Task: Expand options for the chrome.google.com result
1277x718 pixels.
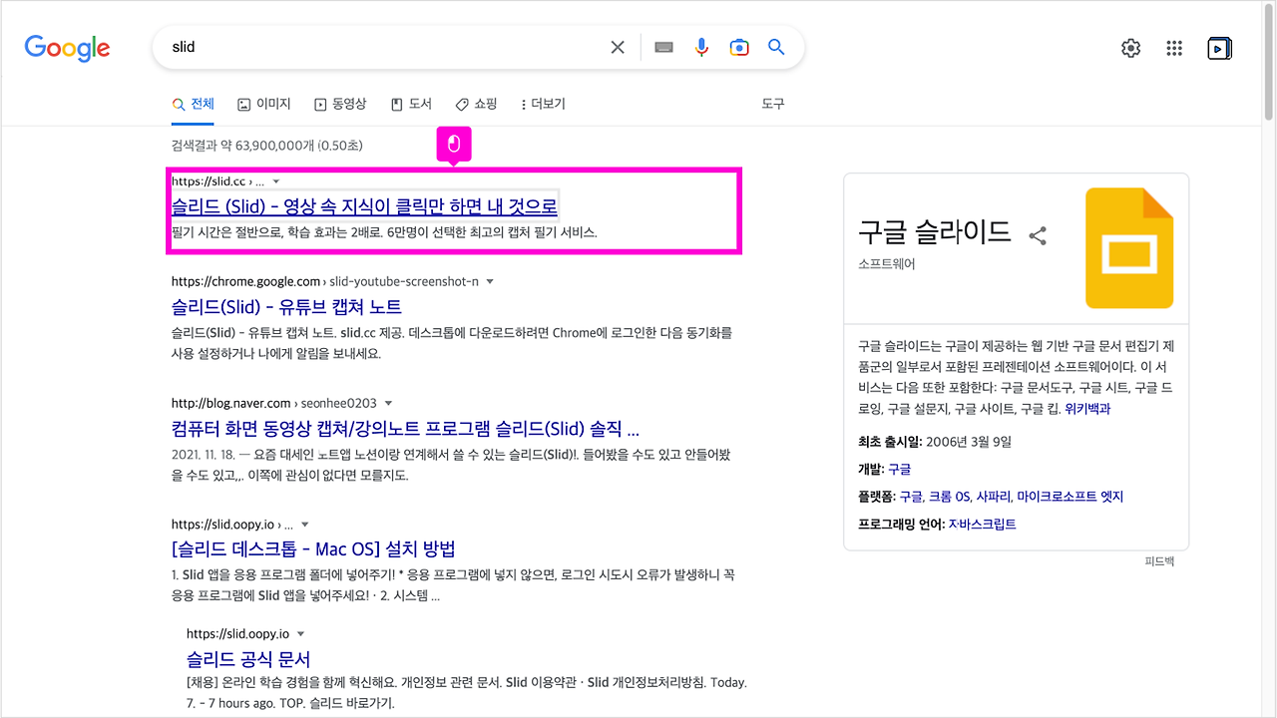Action: tap(489, 281)
